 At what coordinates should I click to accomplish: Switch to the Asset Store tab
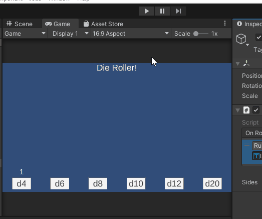(x=104, y=24)
